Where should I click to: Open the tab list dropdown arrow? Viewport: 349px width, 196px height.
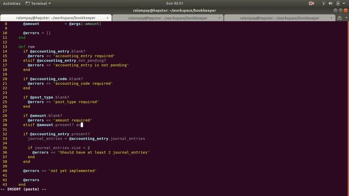[346, 18]
